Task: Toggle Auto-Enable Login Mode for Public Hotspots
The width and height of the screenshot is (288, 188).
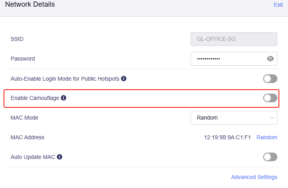Action: pyautogui.click(x=270, y=79)
